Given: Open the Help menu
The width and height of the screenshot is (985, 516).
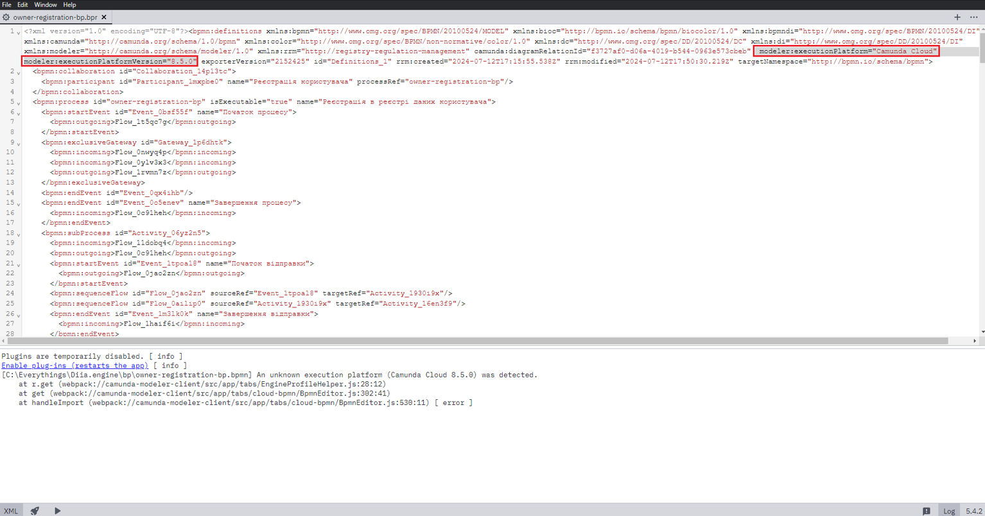Looking at the screenshot, I should (69, 4).
